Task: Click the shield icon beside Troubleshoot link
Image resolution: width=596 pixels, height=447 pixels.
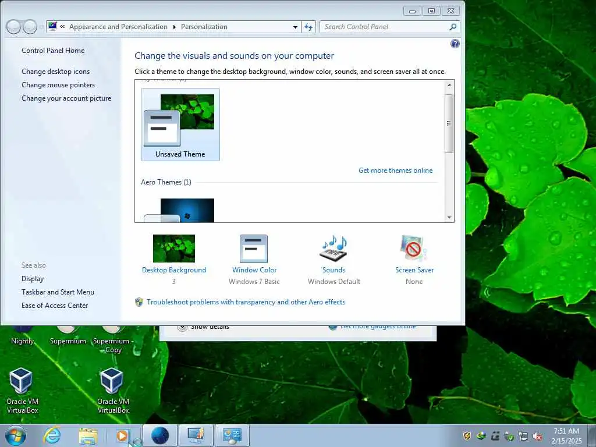Action: pos(139,302)
